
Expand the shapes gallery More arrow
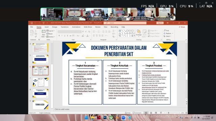click(x=135, y=36)
